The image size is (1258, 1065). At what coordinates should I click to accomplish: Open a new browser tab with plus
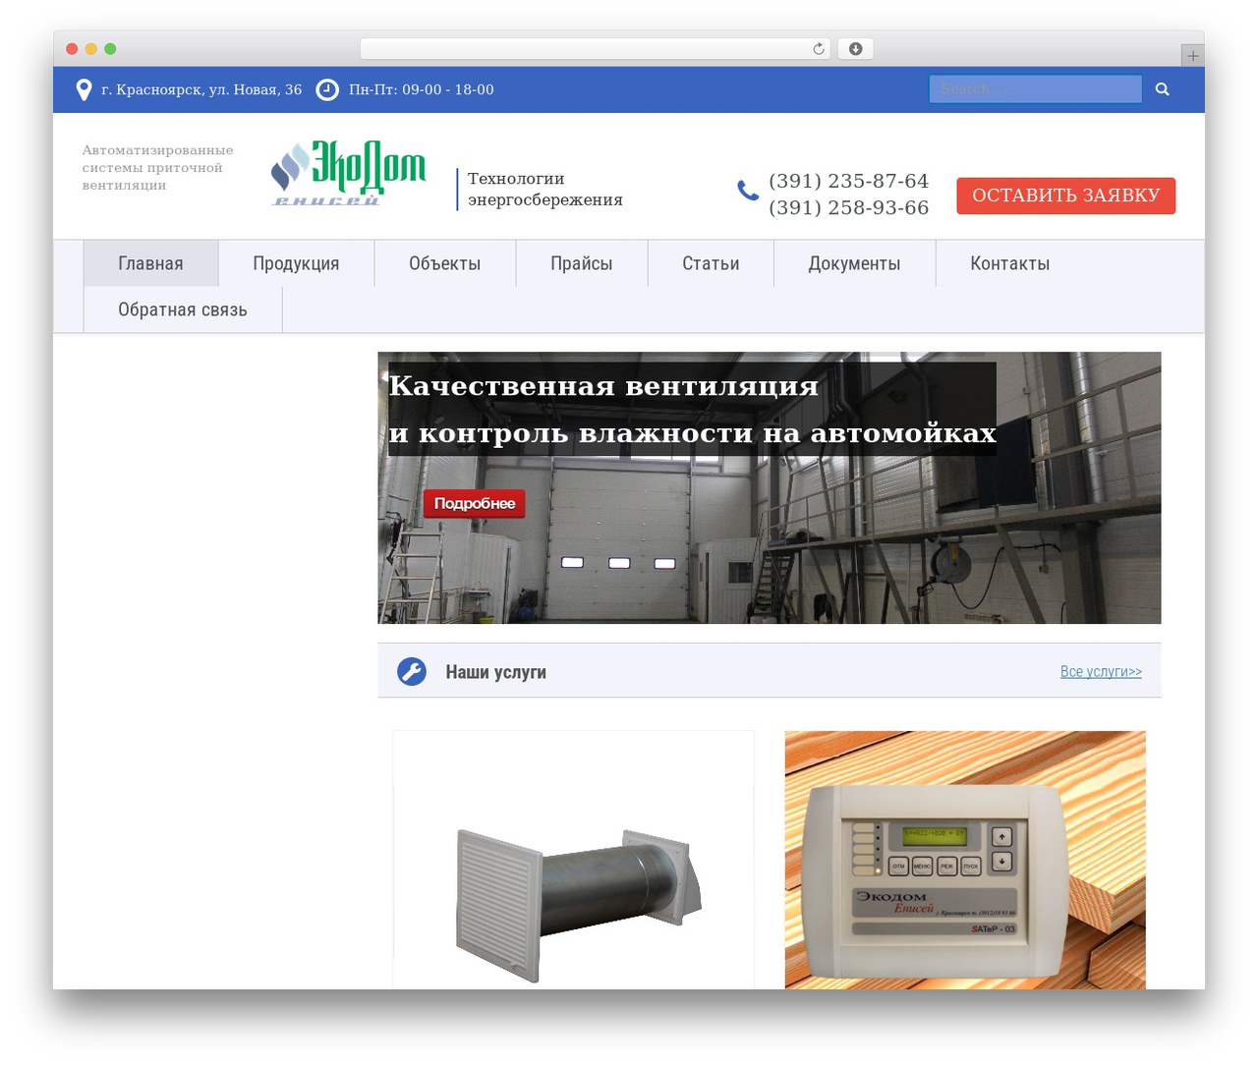(x=1193, y=56)
